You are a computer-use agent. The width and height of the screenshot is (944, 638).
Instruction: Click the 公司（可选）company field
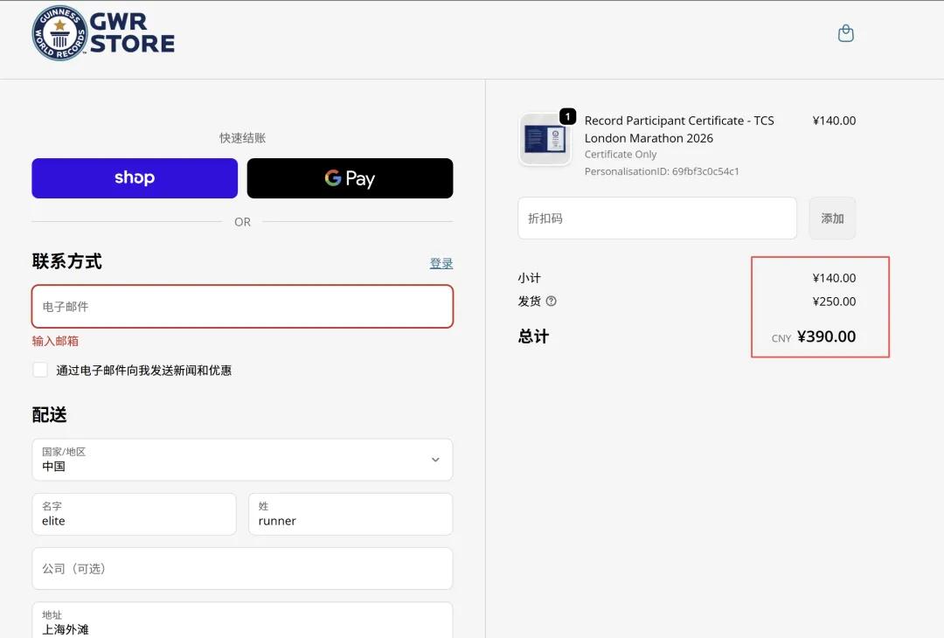pos(242,568)
